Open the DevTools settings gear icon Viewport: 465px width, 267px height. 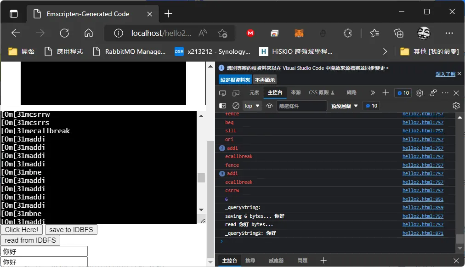(420, 93)
